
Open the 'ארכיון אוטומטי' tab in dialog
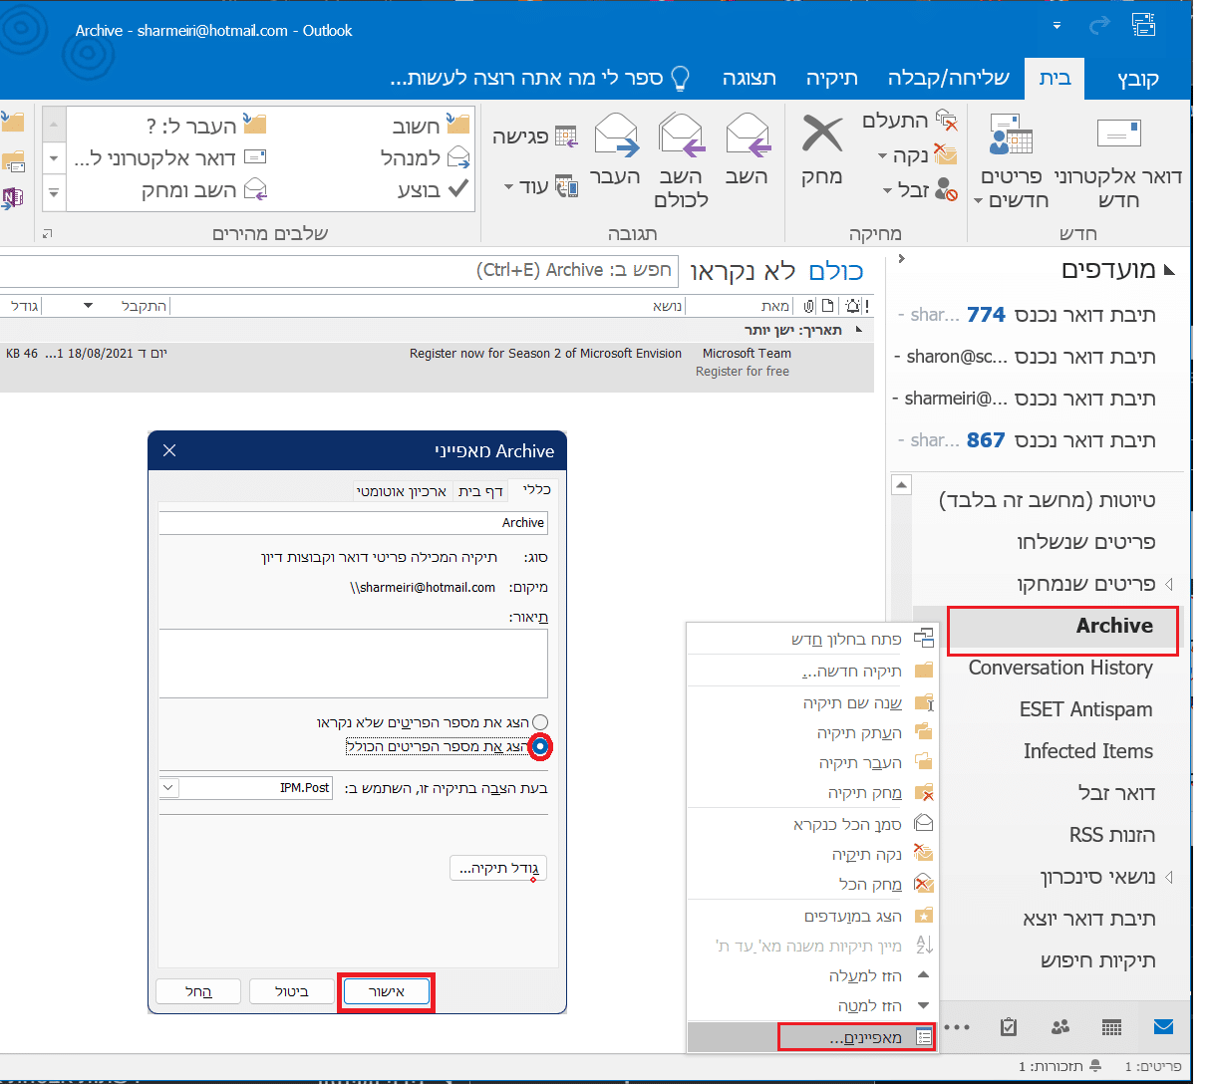point(402,491)
